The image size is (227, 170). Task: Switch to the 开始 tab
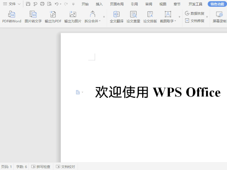(85, 4)
